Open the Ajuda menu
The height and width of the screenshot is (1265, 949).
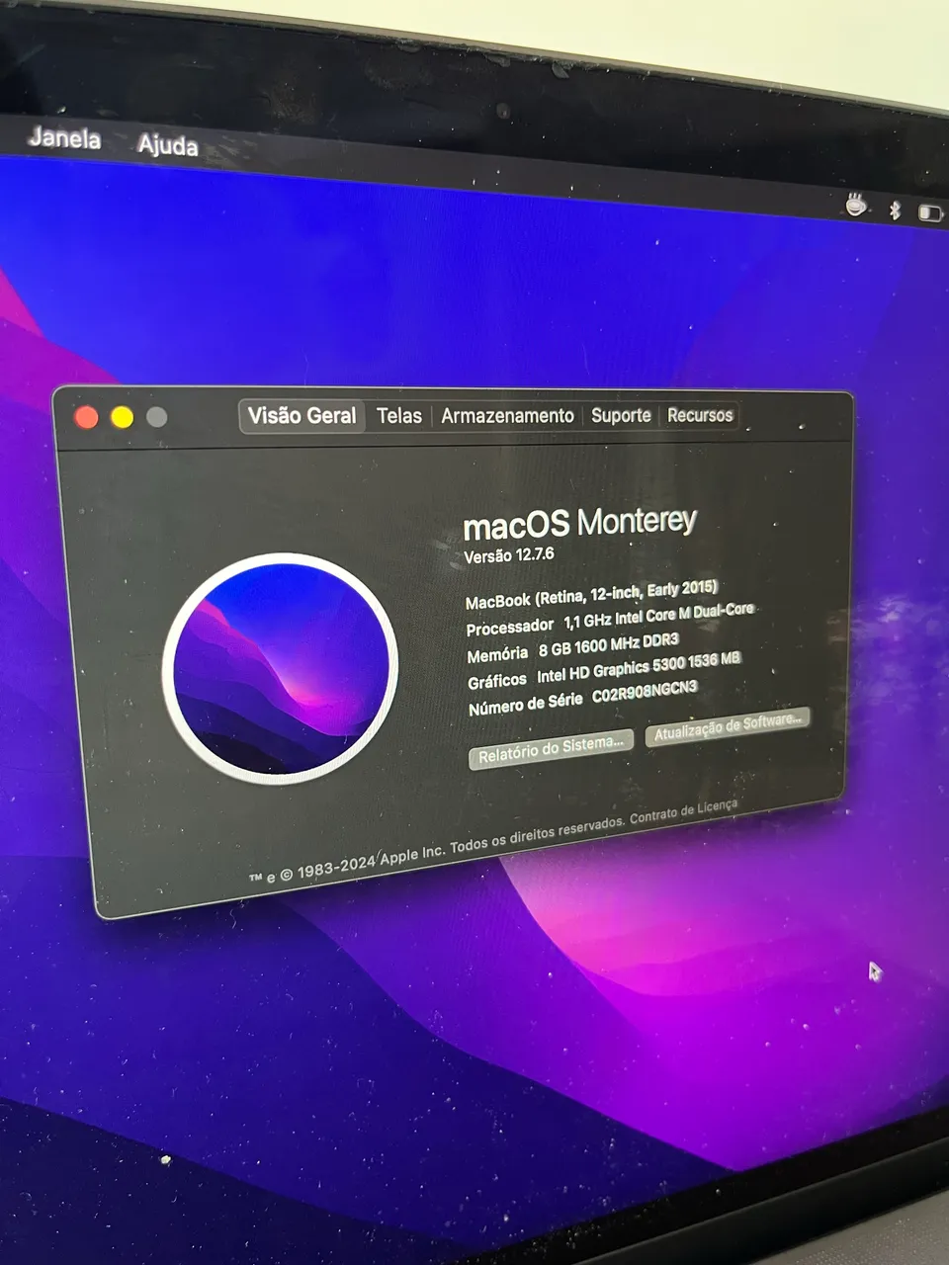[168, 145]
